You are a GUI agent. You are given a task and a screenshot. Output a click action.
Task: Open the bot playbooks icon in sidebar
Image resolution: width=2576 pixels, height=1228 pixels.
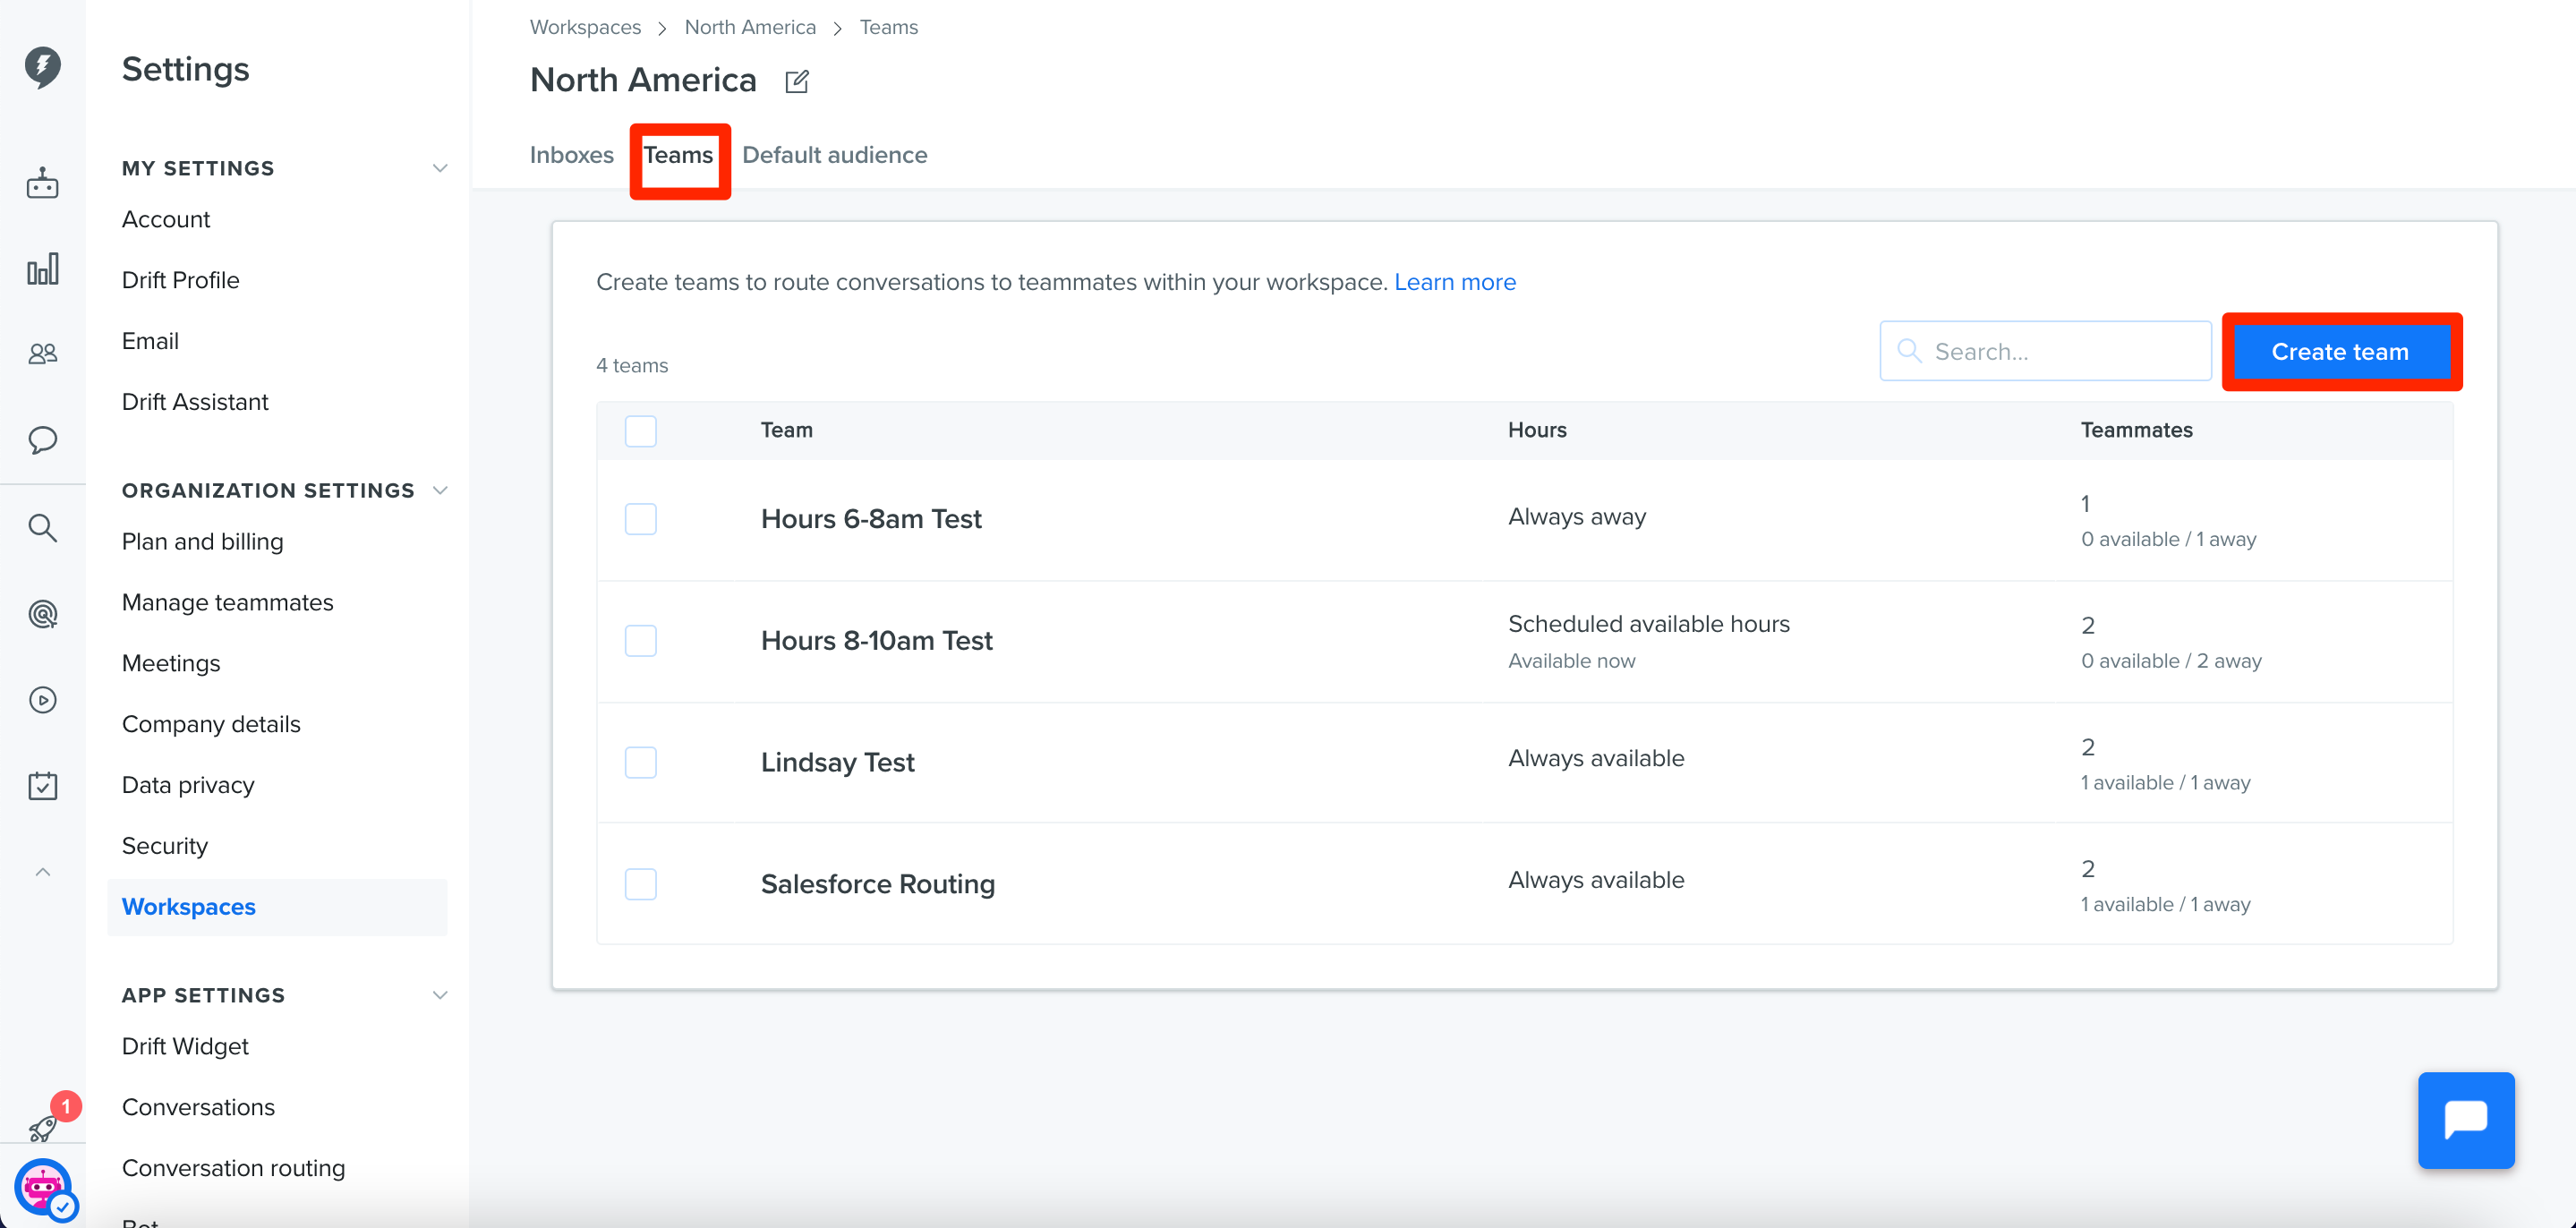point(42,184)
